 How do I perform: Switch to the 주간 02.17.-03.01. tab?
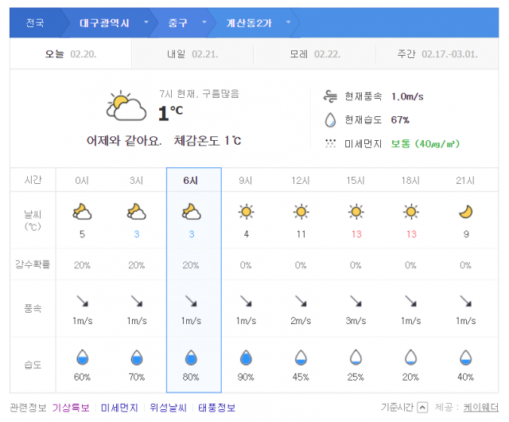(x=437, y=53)
